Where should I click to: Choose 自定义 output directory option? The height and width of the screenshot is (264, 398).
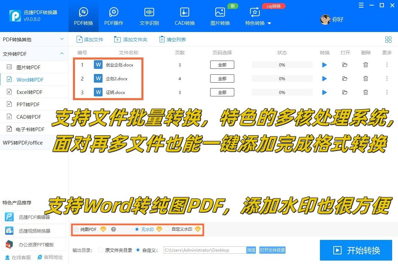pyautogui.click(x=138, y=250)
